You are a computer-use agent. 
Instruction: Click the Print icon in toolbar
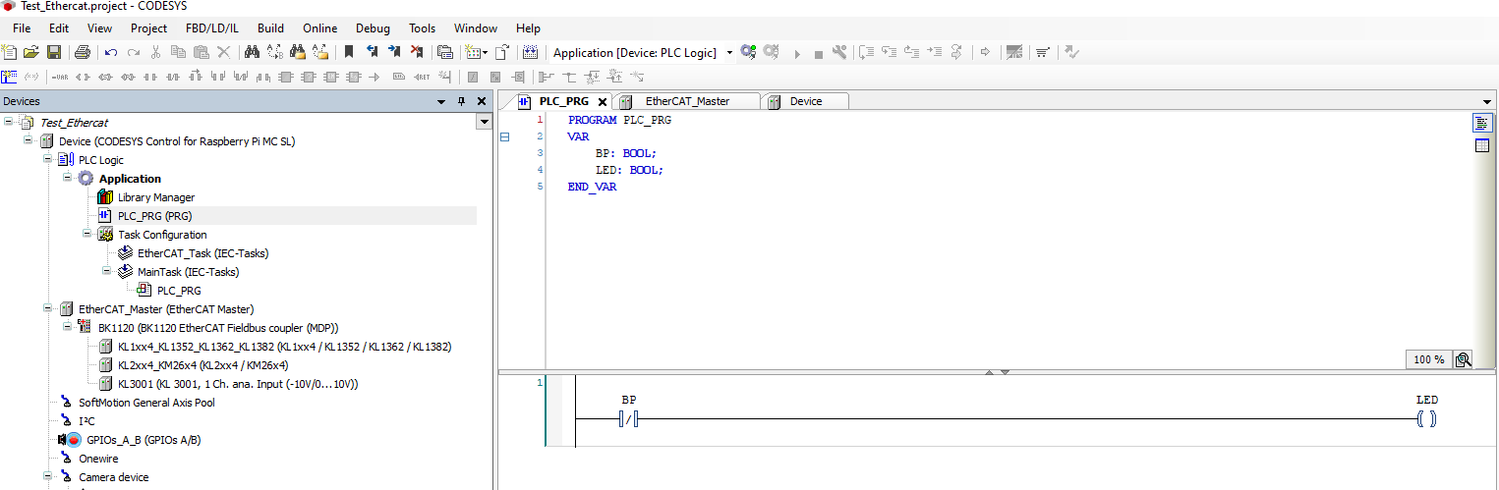tap(83, 52)
